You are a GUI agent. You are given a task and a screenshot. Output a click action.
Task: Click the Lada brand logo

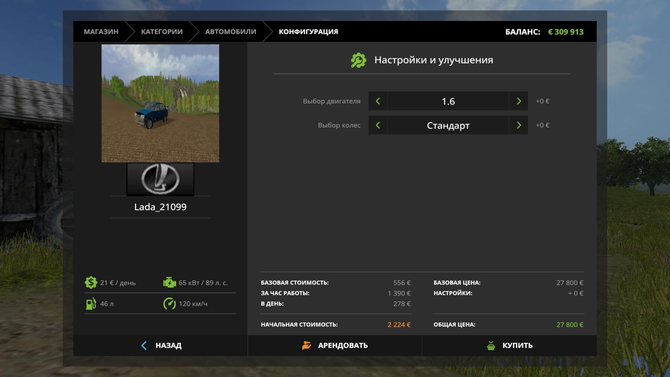160,179
